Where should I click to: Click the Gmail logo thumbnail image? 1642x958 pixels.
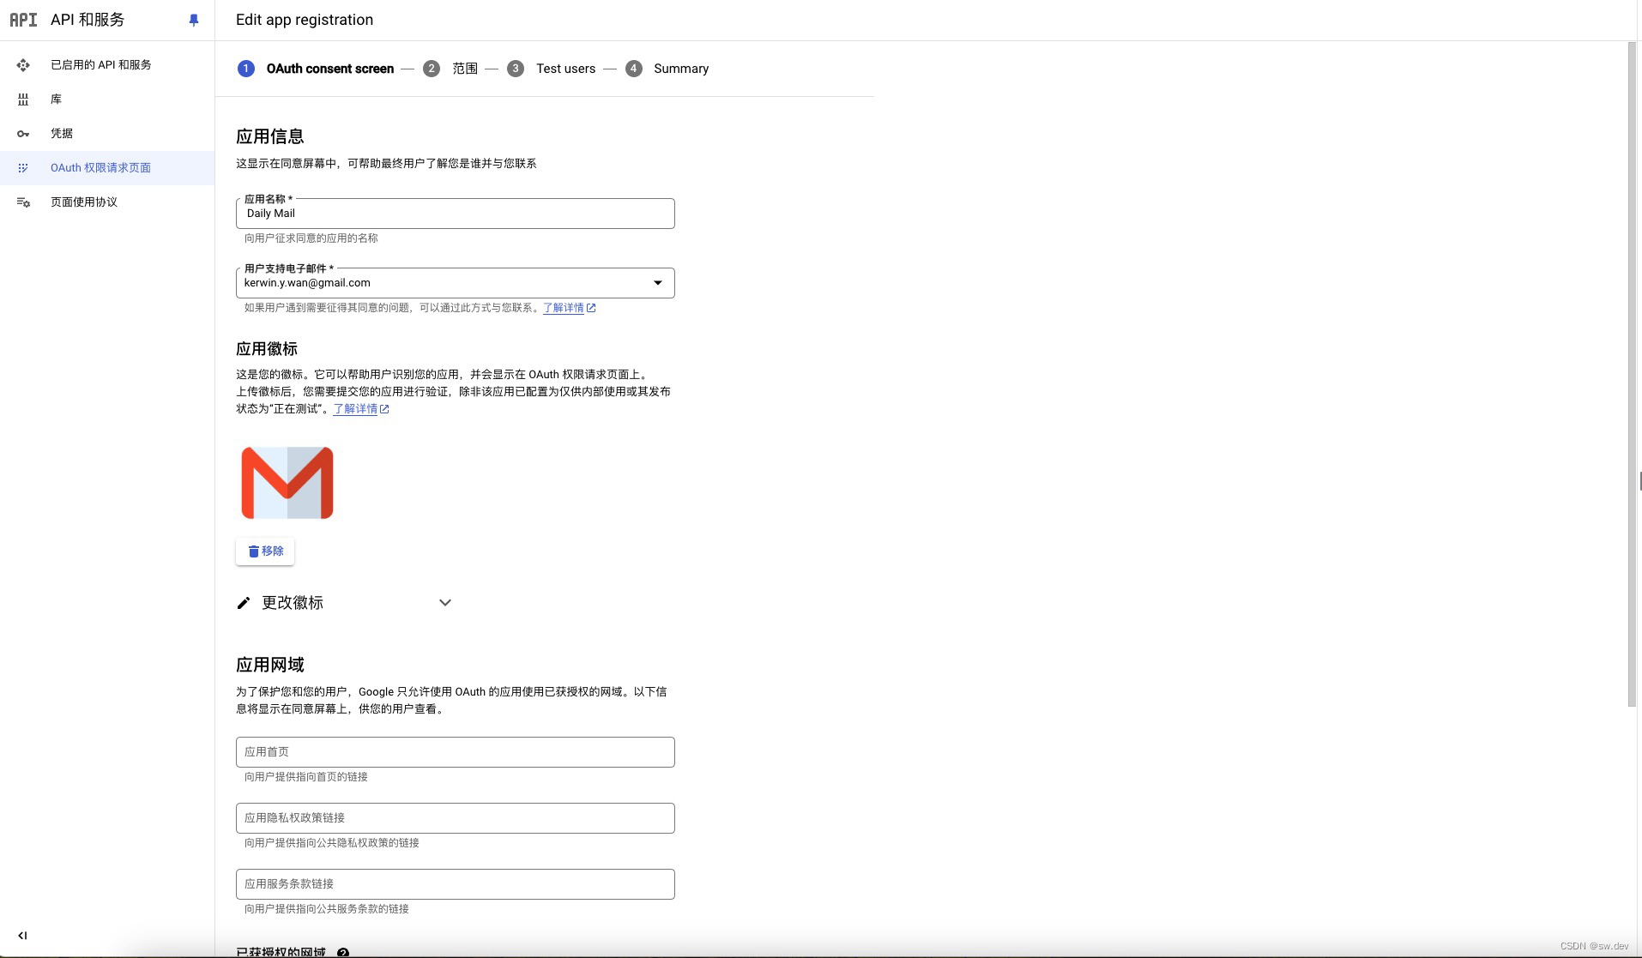click(x=287, y=483)
